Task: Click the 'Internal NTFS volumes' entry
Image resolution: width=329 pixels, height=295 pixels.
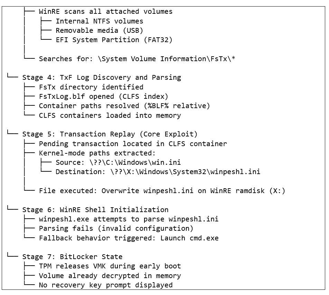Action: pos(99,21)
